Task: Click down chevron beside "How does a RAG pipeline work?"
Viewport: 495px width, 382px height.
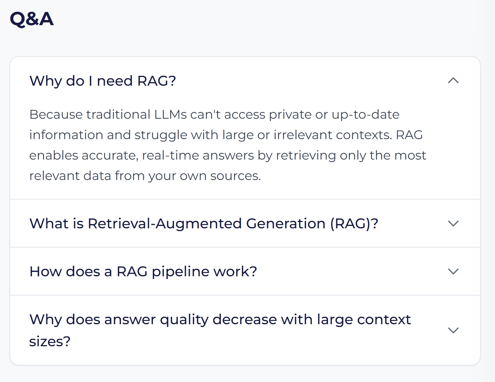Action: [x=453, y=272]
